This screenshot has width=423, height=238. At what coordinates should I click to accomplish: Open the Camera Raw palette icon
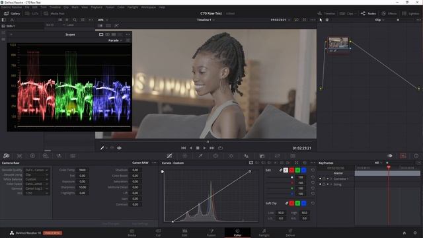pyautogui.click(x=7, y=156)
